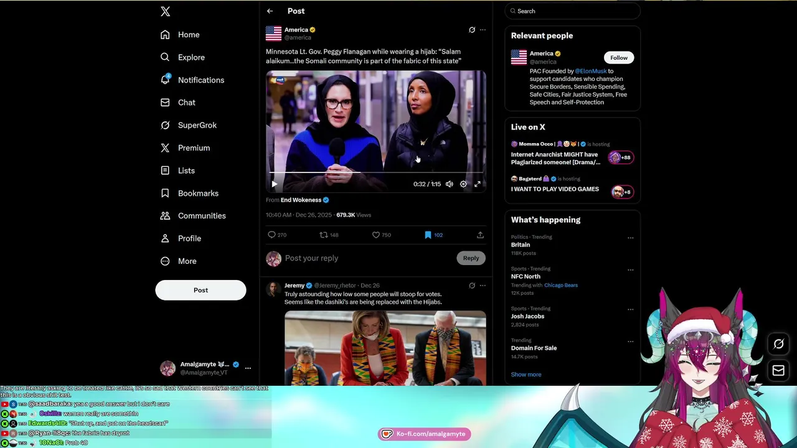Image resolution: width=797 pixels, height=448 pixels.
Task: Follow the America account
Action: pos(619,58)
